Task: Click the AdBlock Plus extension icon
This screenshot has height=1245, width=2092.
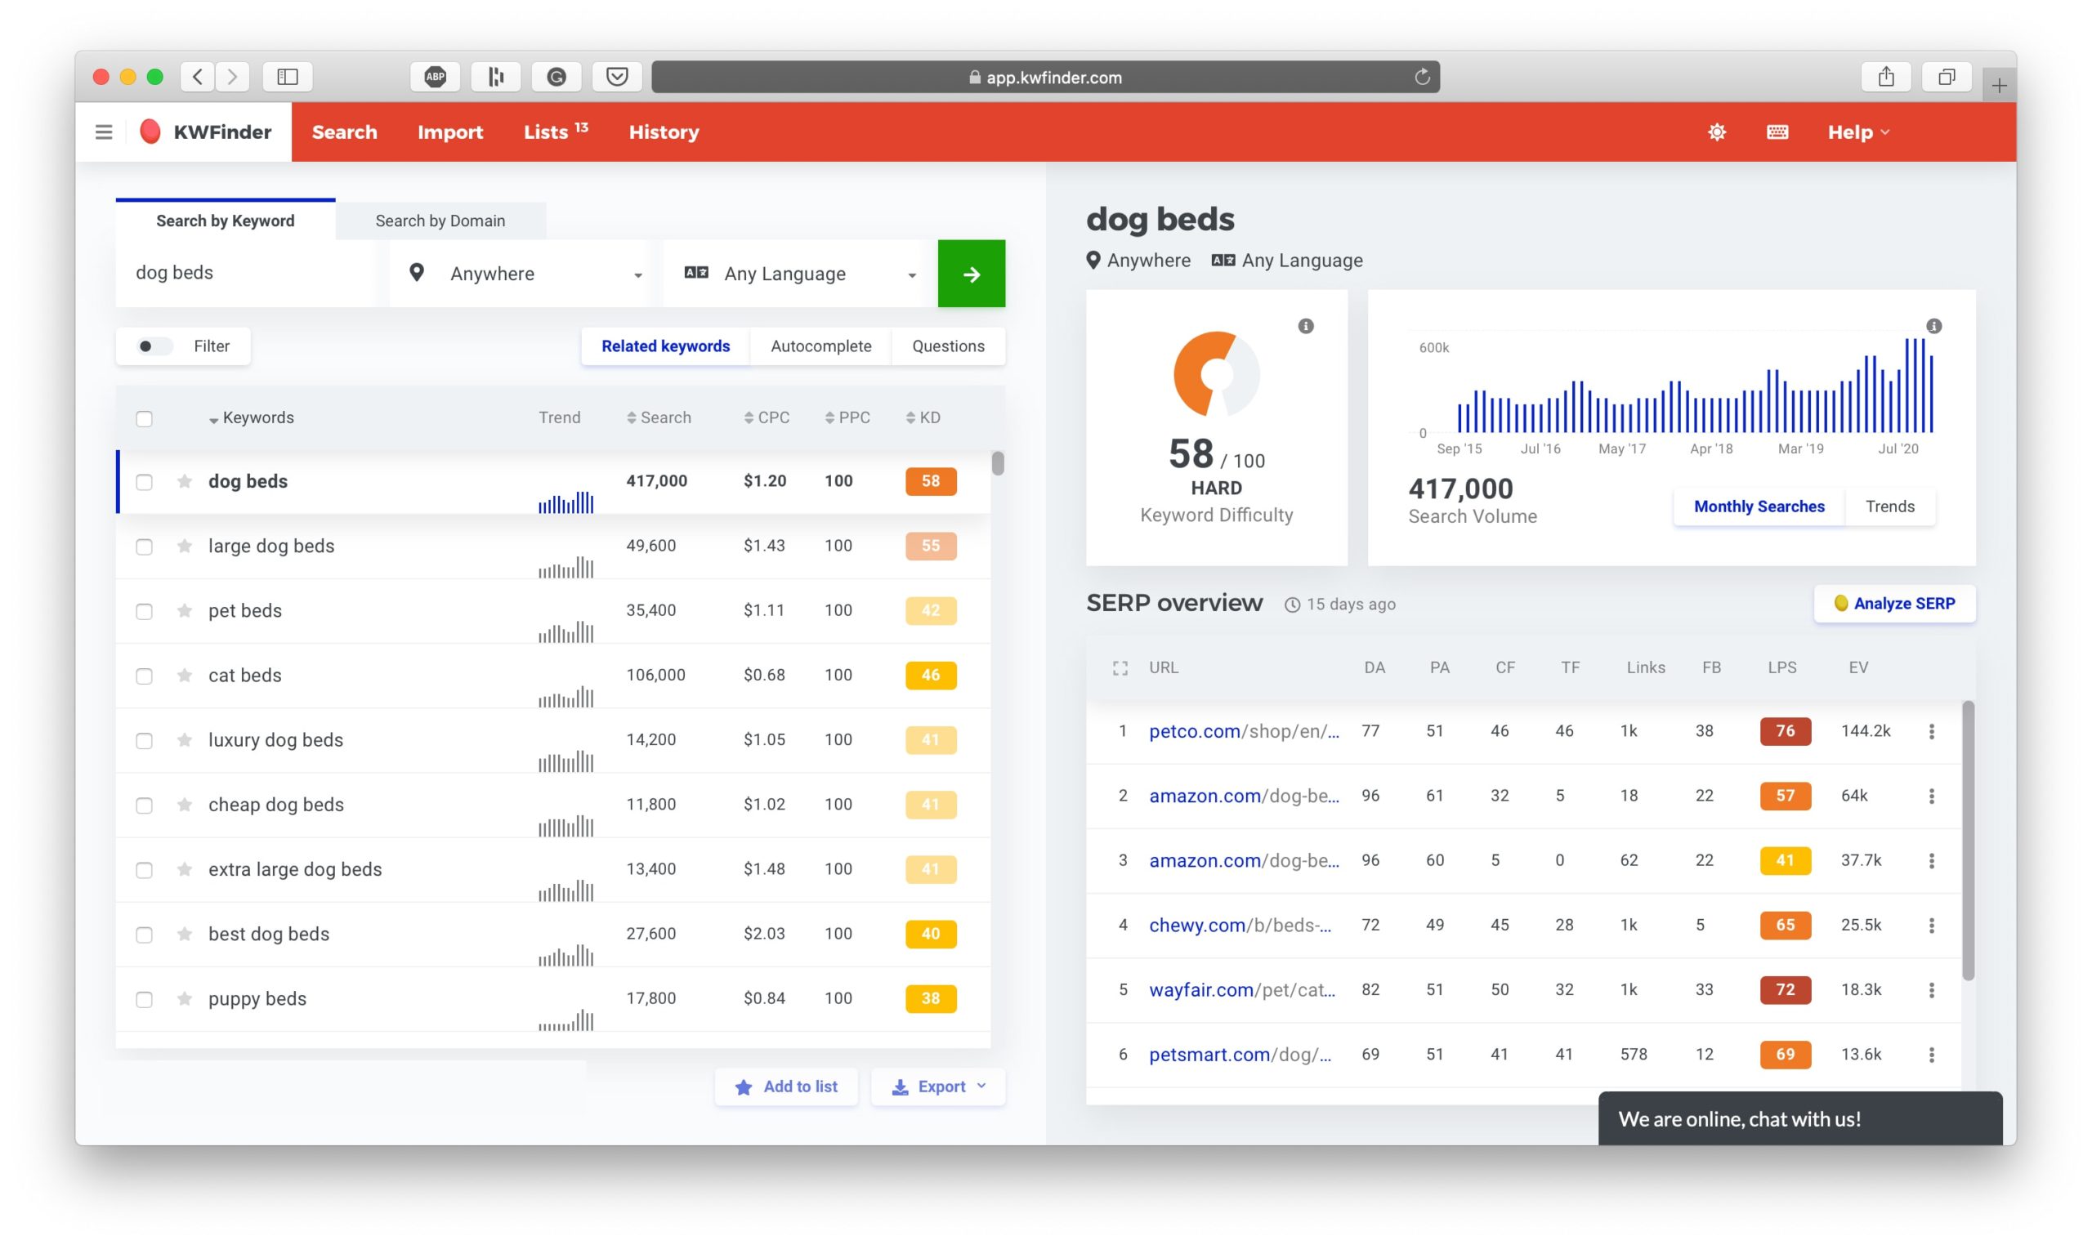Action: coord(435,77)
